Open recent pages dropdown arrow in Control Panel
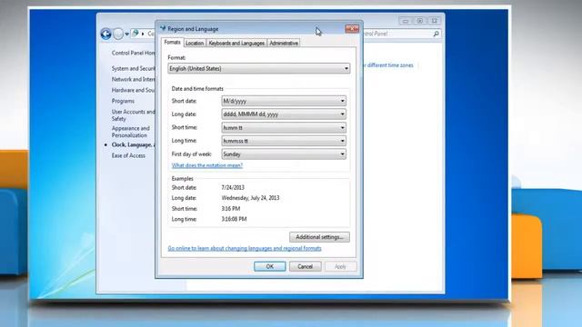The image size is (582, 327). (127, 35)
